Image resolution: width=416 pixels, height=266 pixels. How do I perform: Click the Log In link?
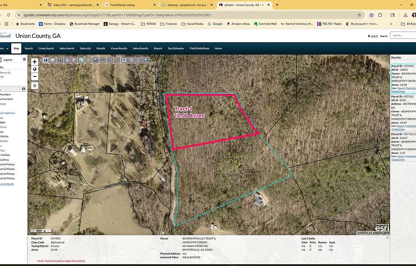(374, 36)
